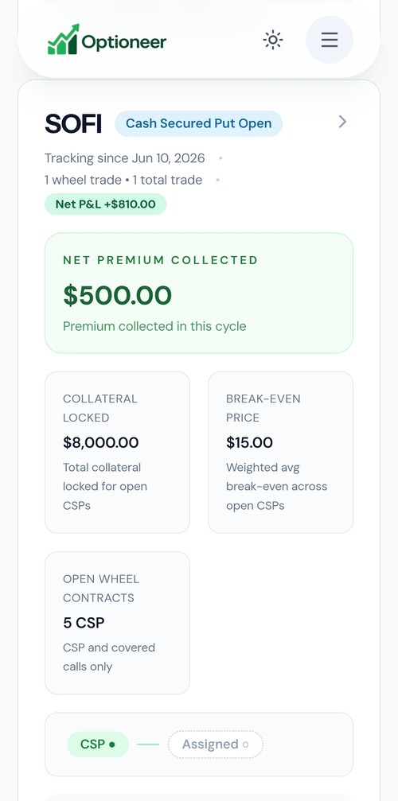This screenshot has width=398, height=801.
Task: Select the Break-Even Price card
Action: click(280, 453)
